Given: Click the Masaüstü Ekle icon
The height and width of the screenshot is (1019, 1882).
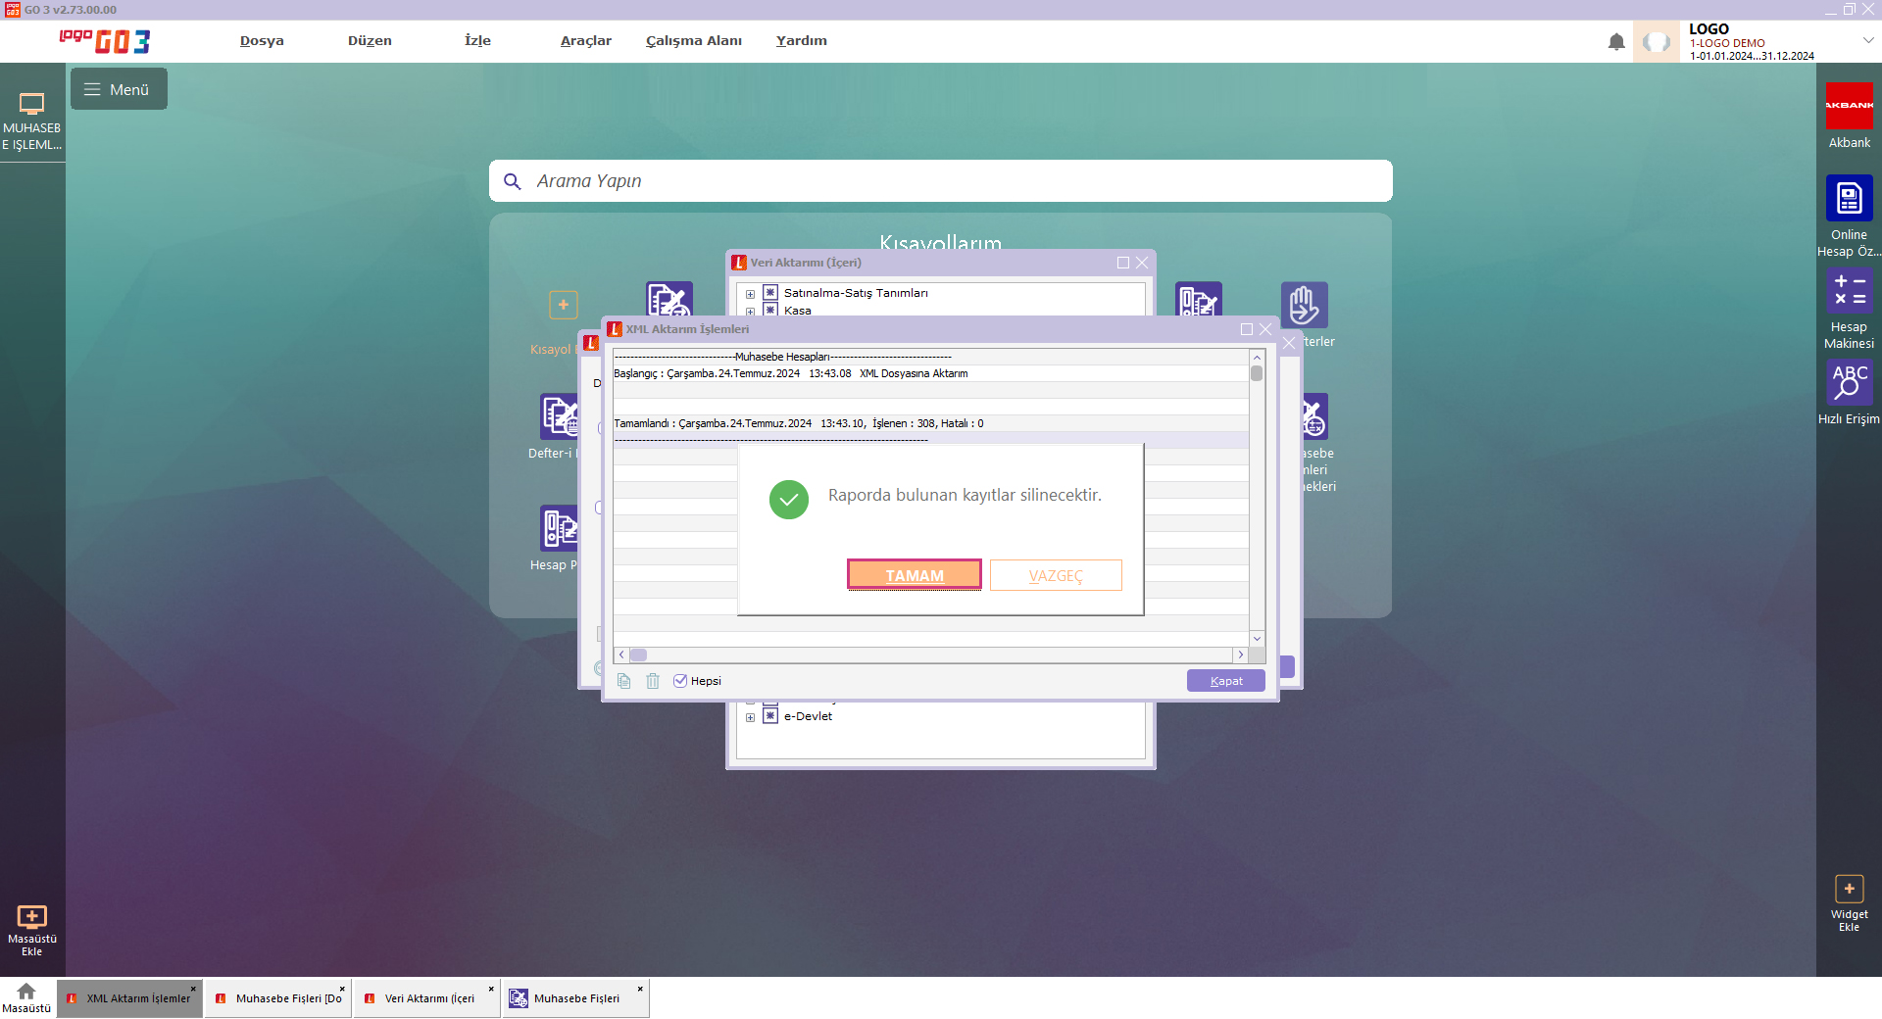Looking at the screenshot, I should [x=31, y=917].
